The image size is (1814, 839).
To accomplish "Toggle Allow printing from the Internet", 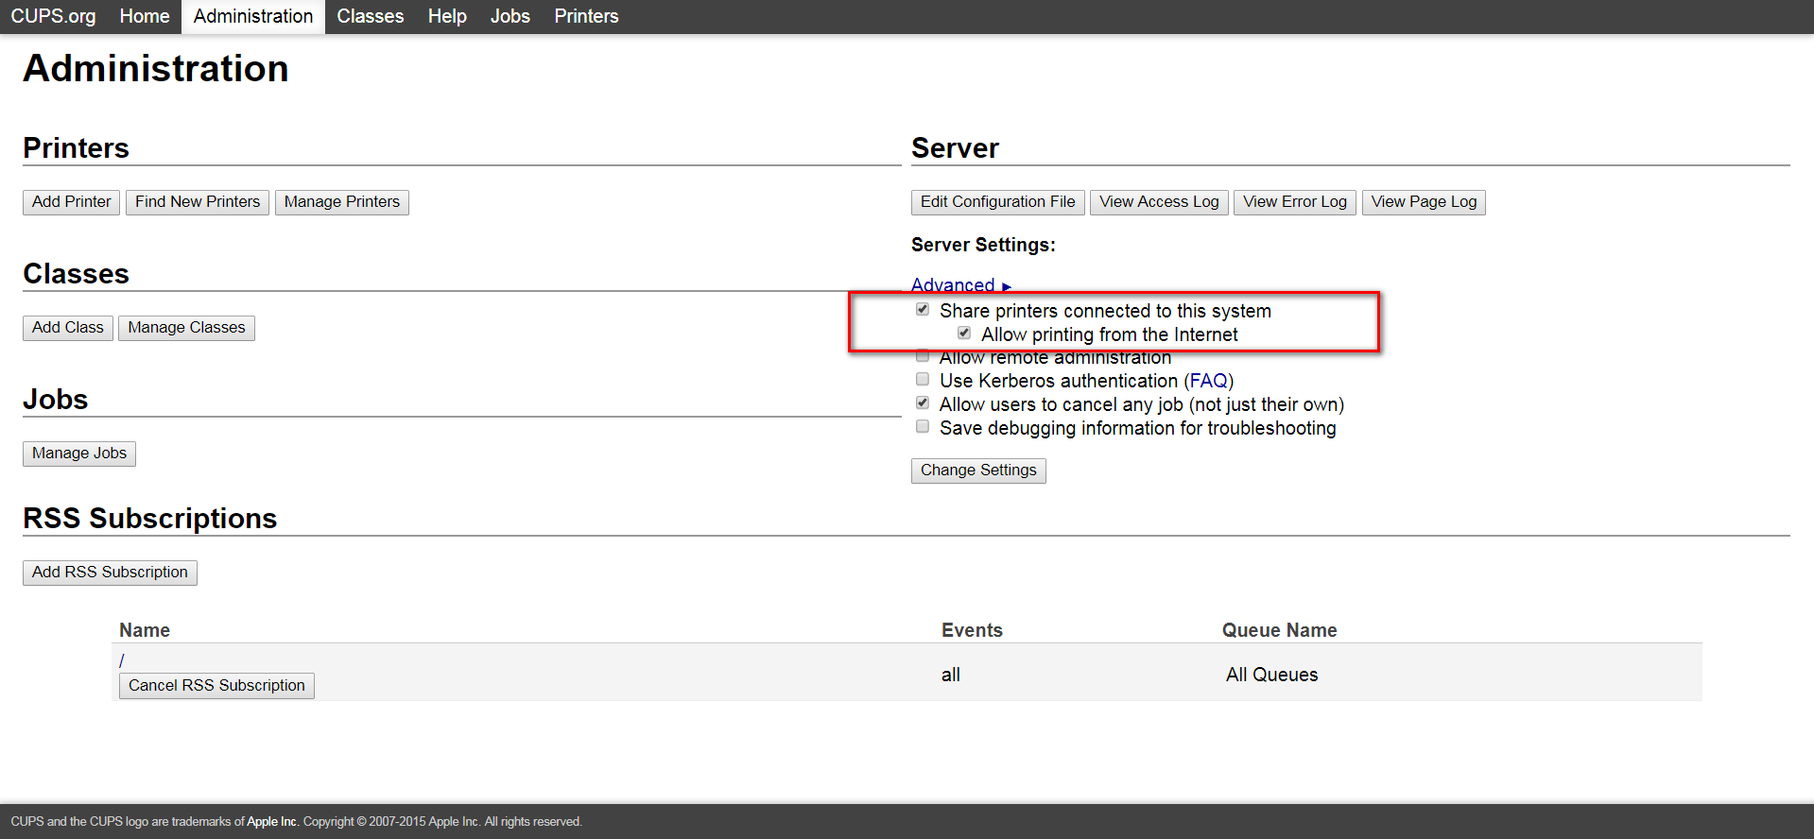I will [964, 334].
